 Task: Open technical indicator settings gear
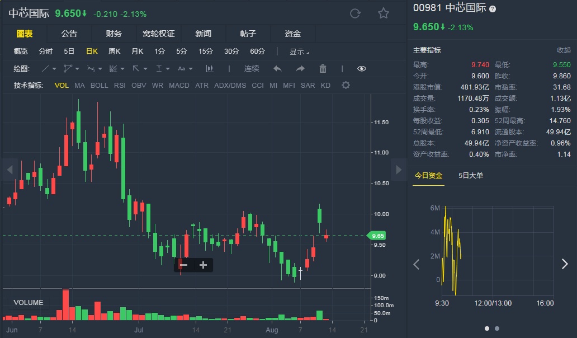[x=346, y=86]
